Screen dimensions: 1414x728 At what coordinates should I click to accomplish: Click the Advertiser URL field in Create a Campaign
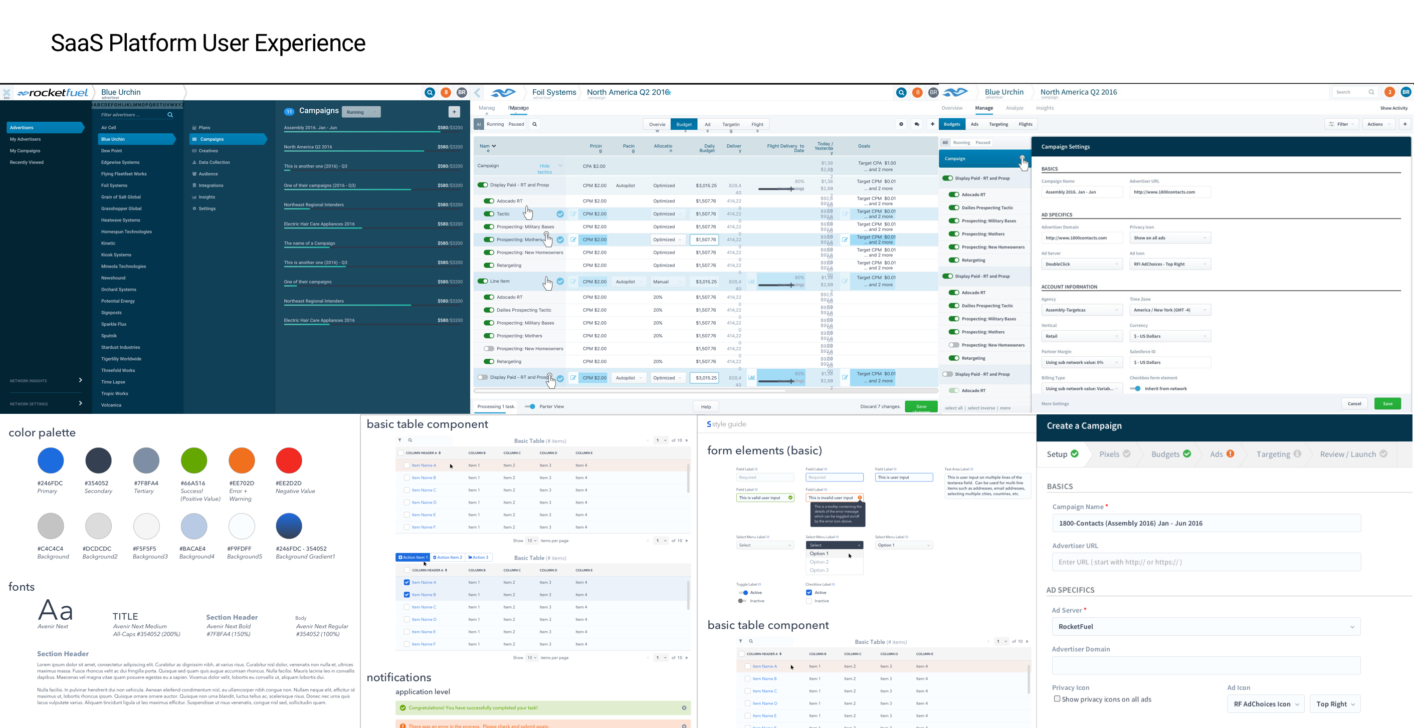[x=1206, y=562]
